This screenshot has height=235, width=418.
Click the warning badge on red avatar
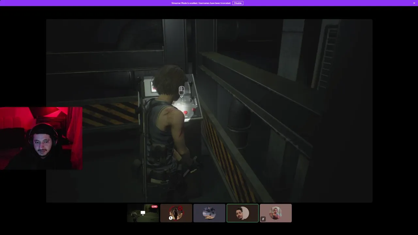click(171, 218)
